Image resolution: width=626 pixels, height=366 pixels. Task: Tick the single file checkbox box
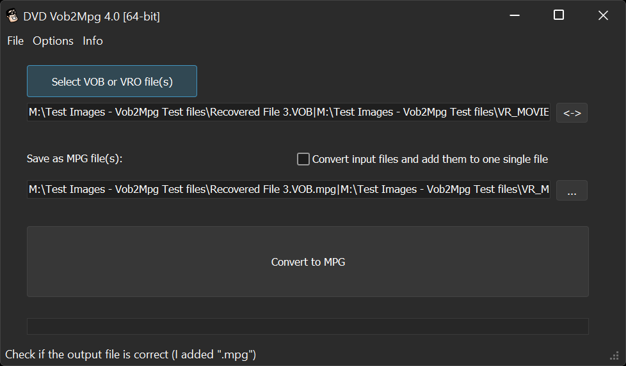(303, 159)
